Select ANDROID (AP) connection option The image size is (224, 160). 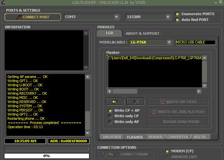point(167,157)
